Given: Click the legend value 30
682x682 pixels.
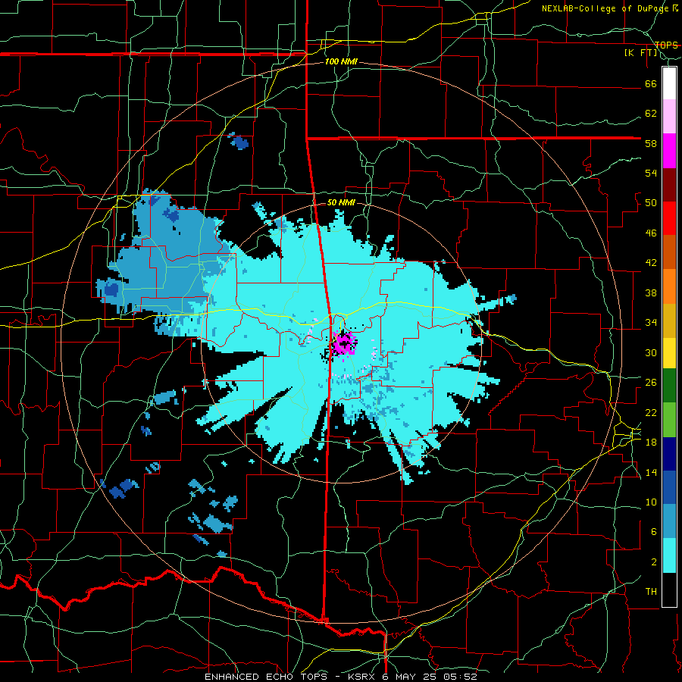Looking at the screenshot, I should click(651, 352).
